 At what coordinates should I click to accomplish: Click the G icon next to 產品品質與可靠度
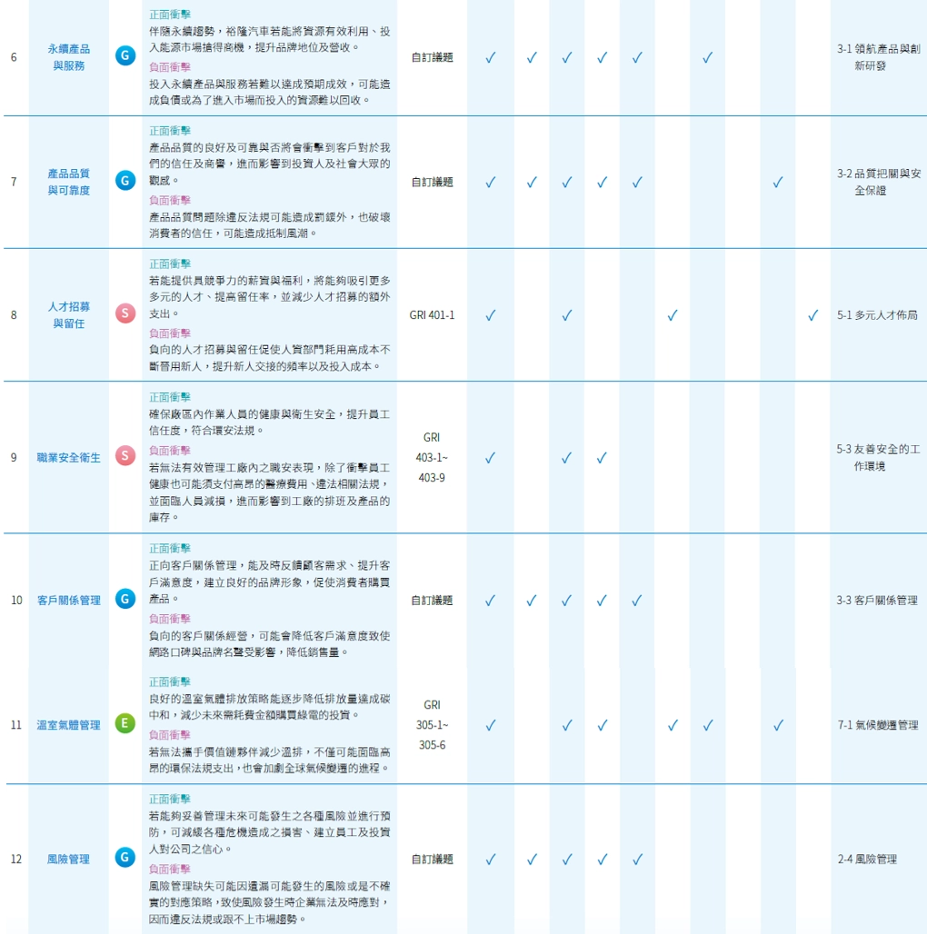pyautogui.click(x=125, y=181)
